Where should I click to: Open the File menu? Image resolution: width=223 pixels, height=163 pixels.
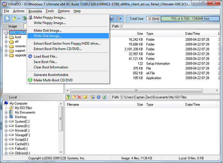pos(7,11)
